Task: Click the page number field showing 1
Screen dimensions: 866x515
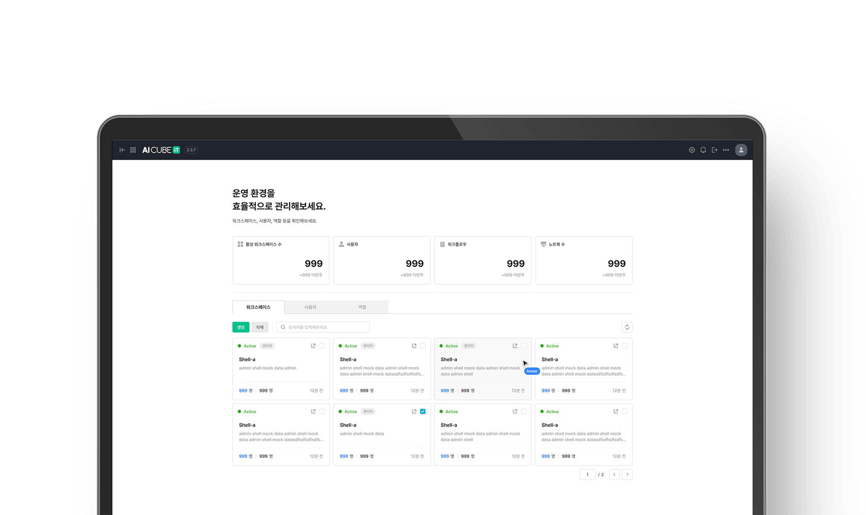Action: pos(588,474)
